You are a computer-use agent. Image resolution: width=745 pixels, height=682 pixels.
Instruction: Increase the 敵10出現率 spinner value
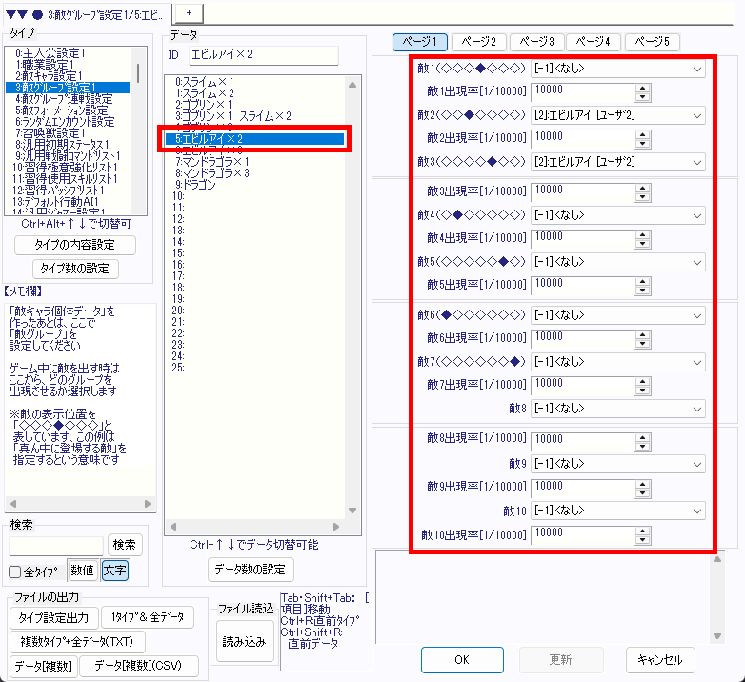tap(642, 530)
